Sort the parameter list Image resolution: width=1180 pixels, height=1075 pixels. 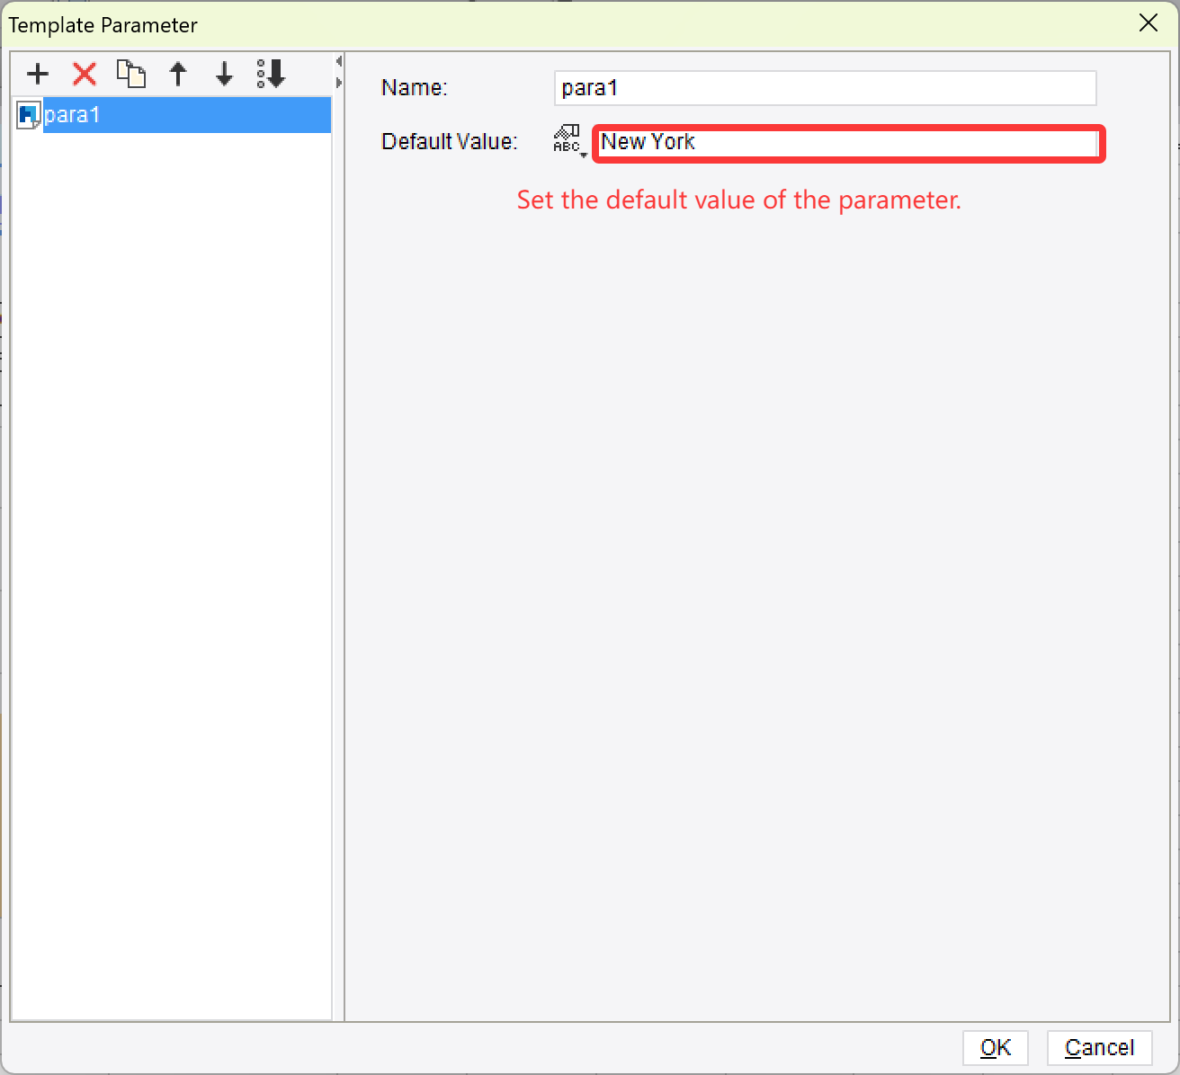pyautogui.click(x=270, y=74)
